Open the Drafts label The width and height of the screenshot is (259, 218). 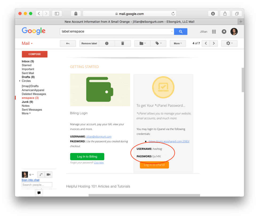tap(28, 77)
